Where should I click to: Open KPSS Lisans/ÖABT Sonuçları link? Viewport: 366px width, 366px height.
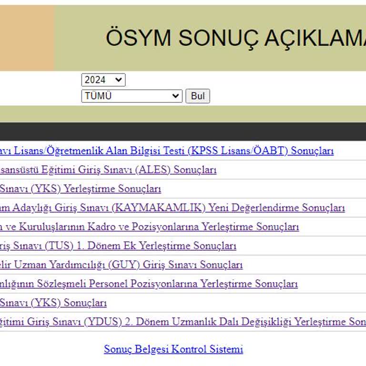pyautogui.click(x=167, y=151)
